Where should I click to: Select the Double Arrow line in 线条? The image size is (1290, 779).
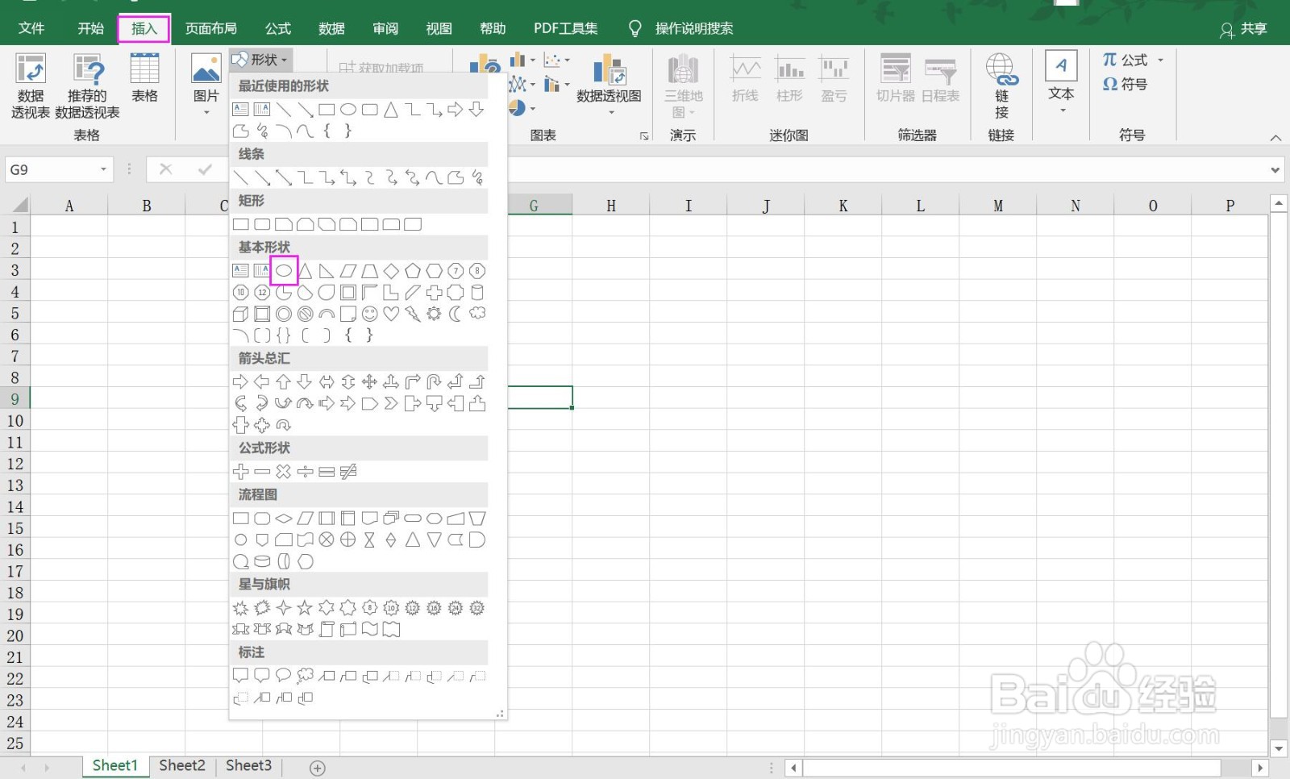click(284, 177)
